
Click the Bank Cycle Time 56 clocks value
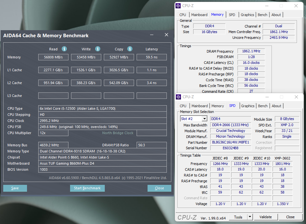point(251,85)
